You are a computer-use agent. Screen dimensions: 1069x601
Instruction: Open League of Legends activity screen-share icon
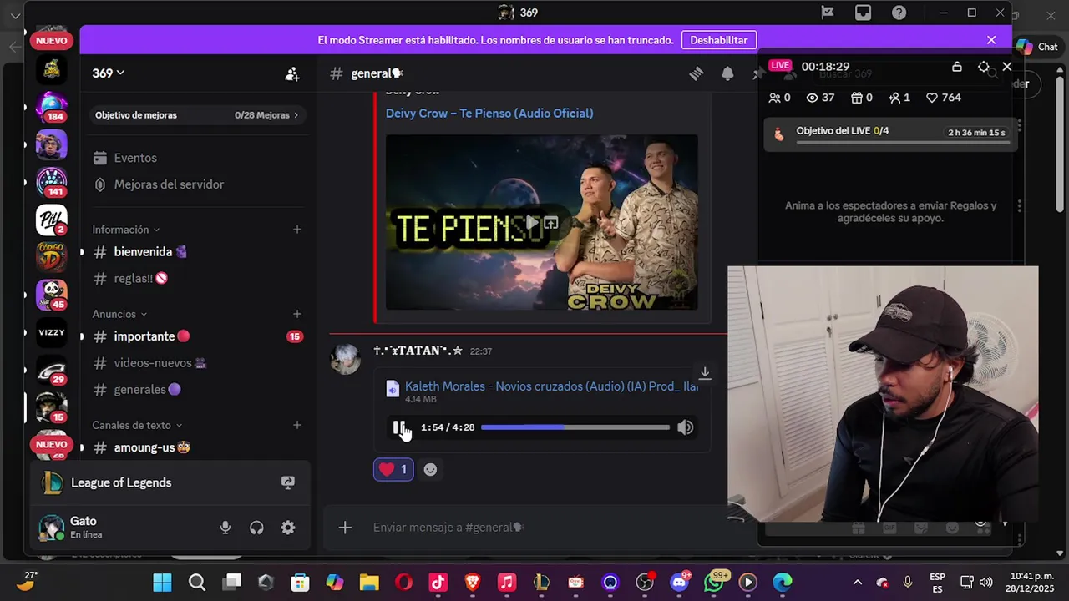(x=288, y=482)
